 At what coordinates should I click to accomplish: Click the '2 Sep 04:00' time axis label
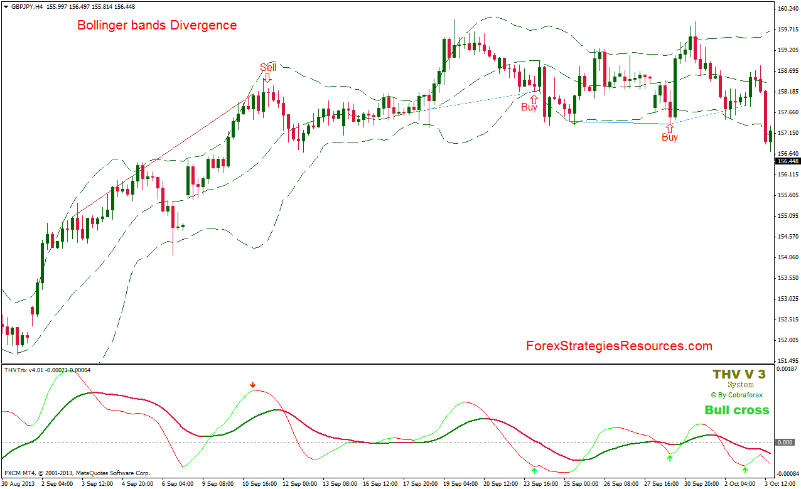[x=57, y=484]
